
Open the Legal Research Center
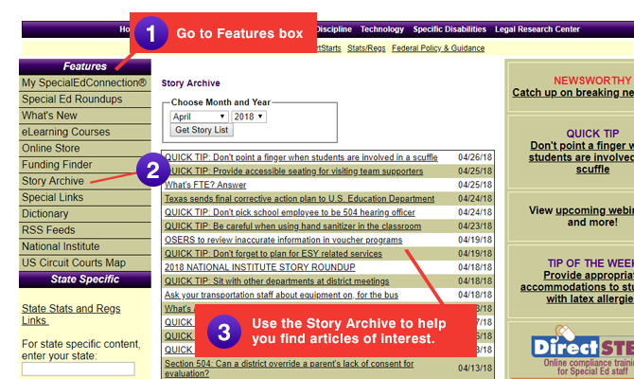pyautogui.click(x=537, y=29)
